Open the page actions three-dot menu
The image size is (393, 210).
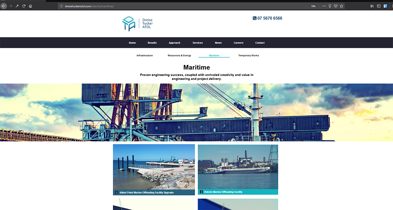tap(324, 6)
